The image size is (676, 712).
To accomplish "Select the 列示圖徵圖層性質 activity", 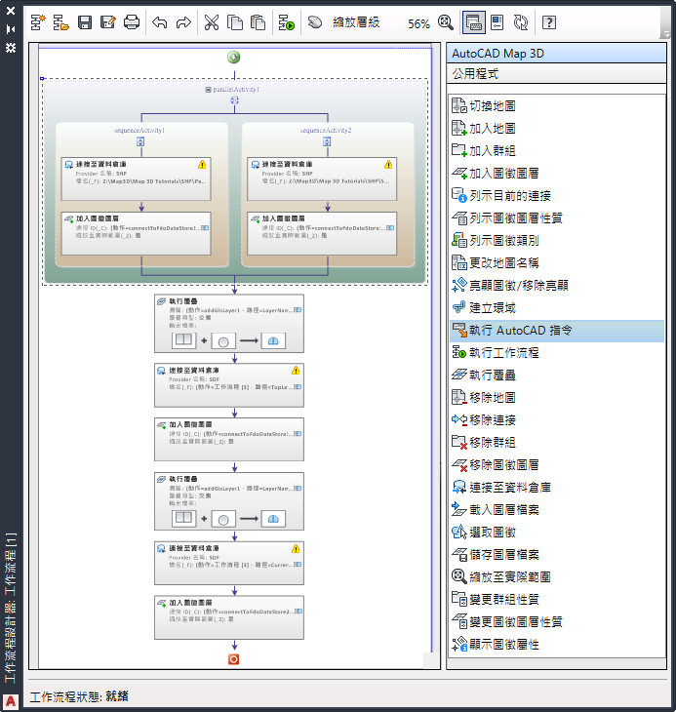I will click(557, 218).
